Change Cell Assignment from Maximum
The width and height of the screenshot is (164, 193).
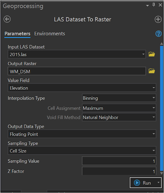[x=119, y=108]
